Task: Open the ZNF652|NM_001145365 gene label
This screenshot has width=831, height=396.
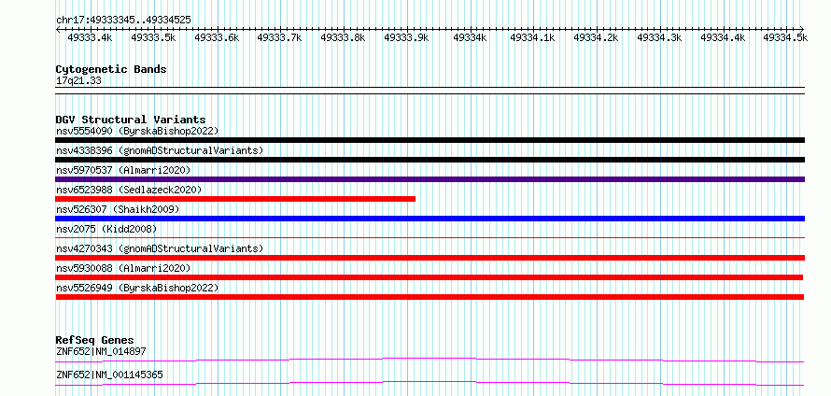Action: 109,375
